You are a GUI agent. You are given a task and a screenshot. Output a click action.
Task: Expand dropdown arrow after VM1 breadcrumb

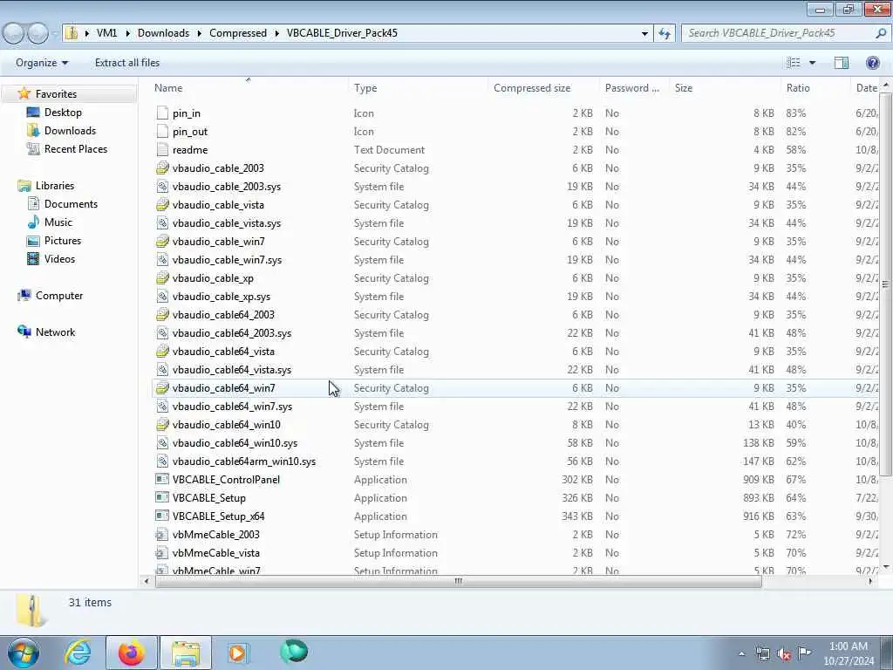coord(127,33)
